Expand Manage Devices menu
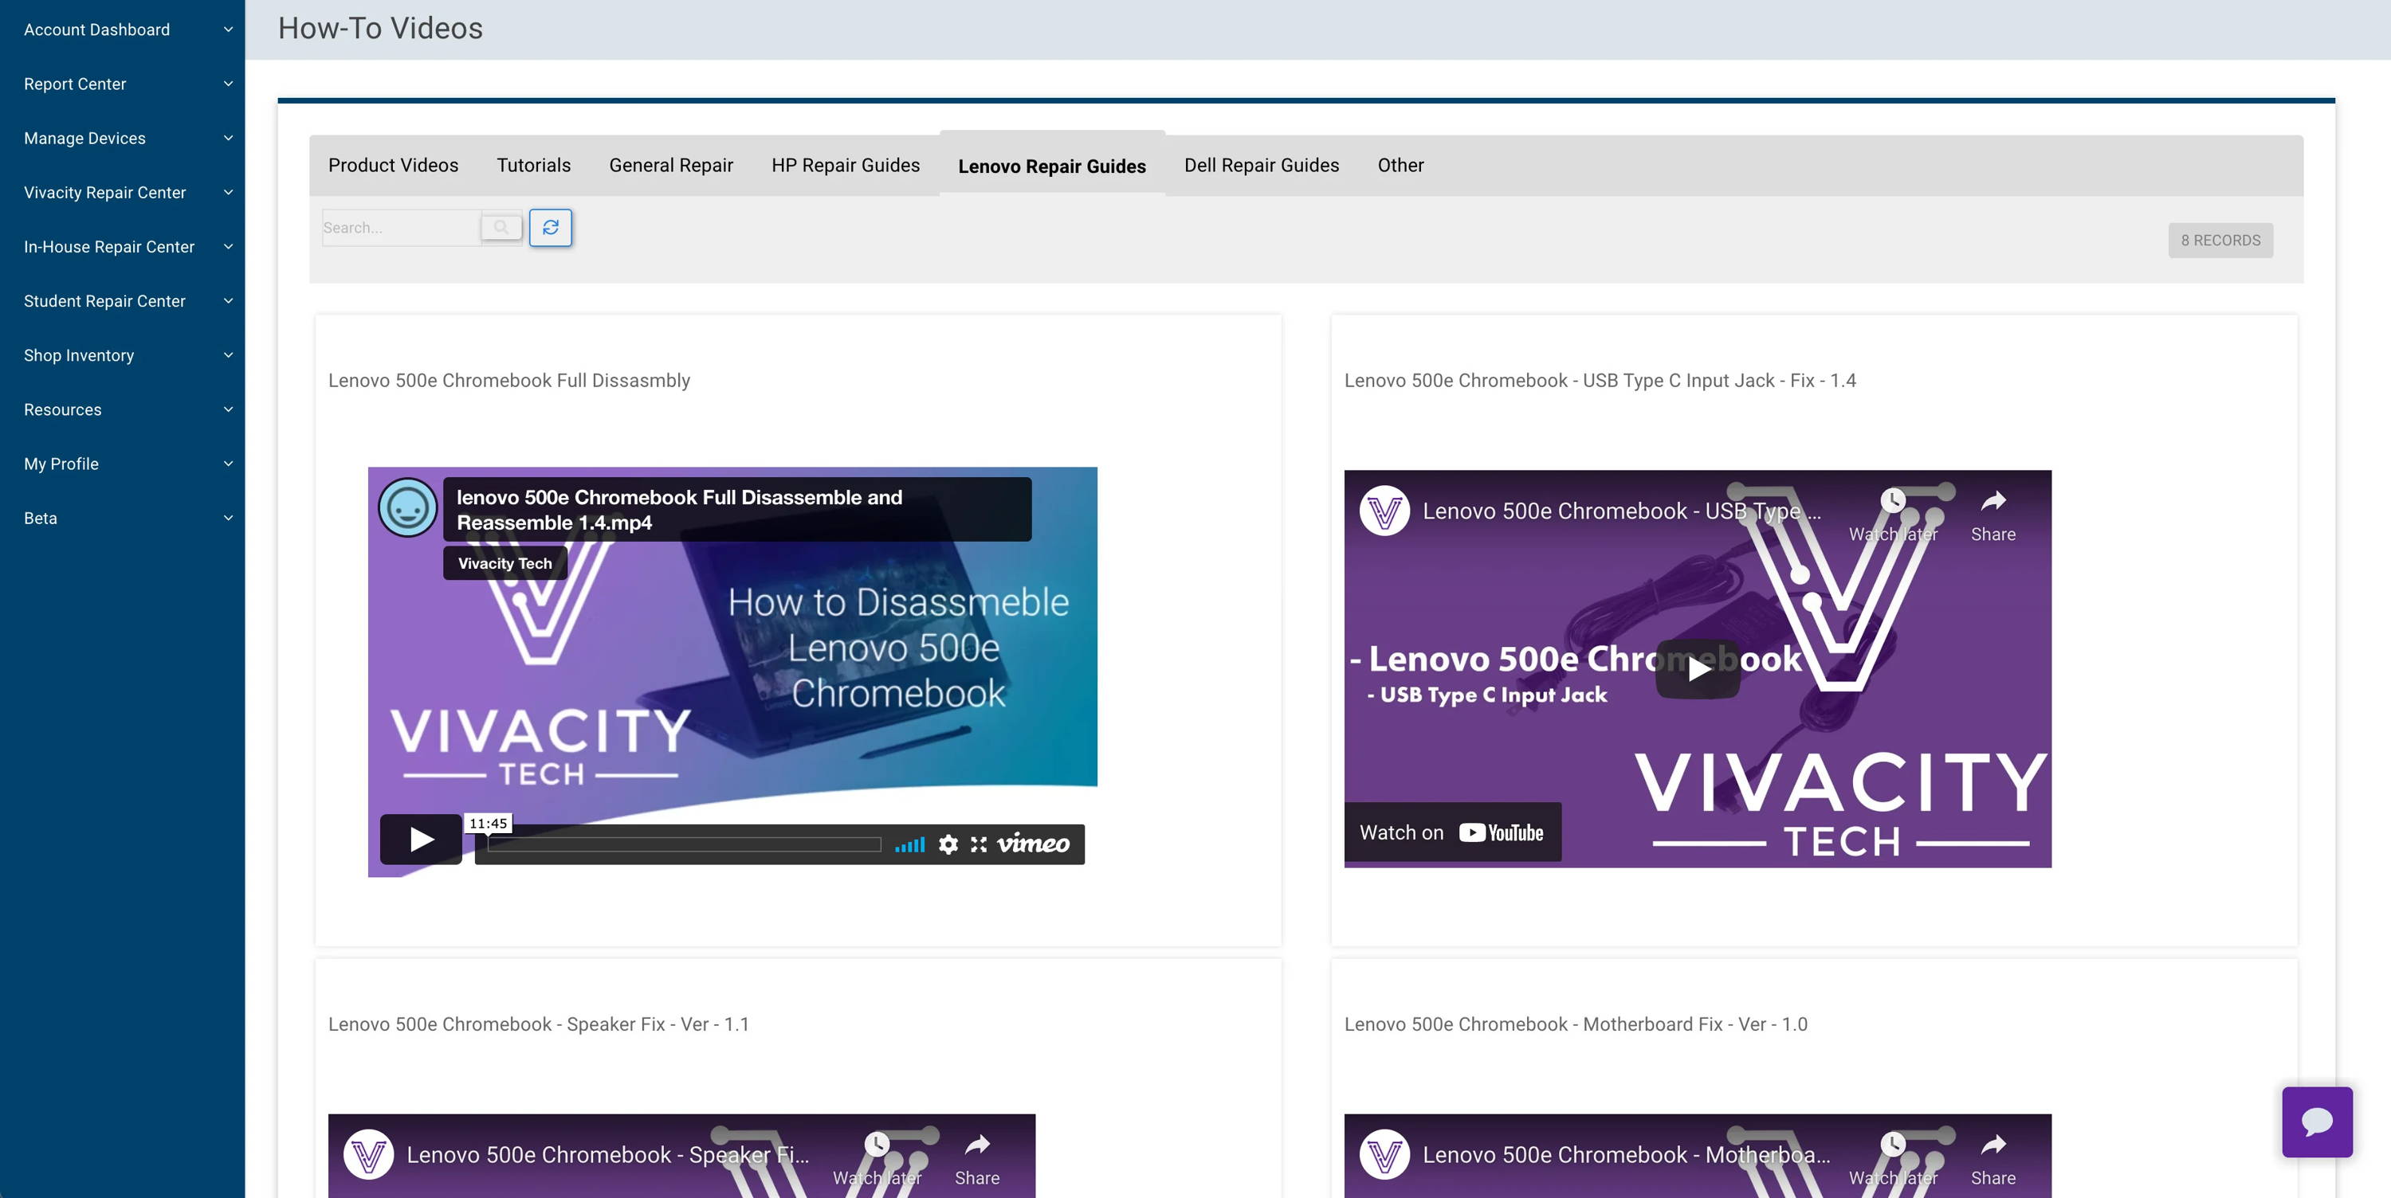The height and width of the screenshot is (1198, 2391). 123,139
